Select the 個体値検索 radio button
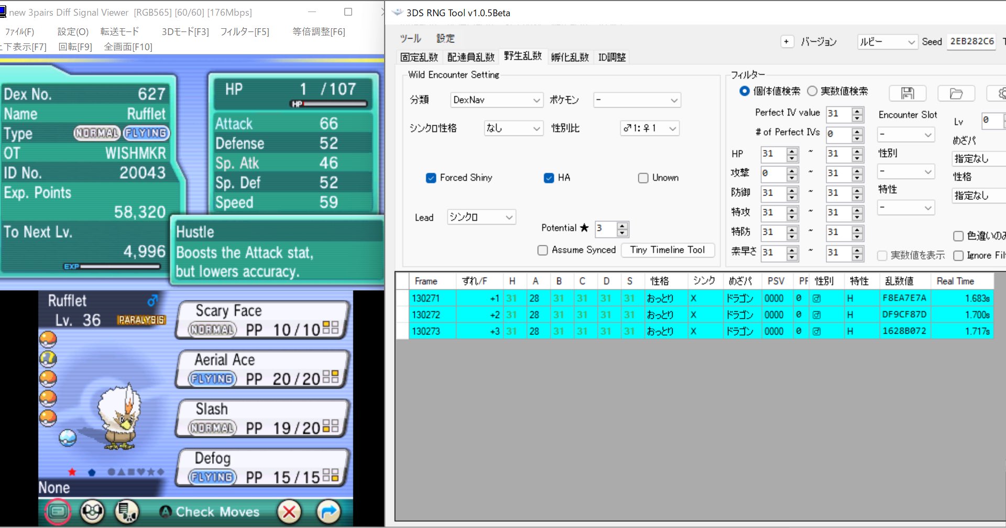 tap(744, 91)
